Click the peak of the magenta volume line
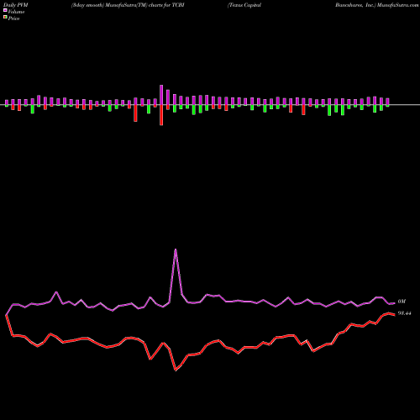Image resolution: width=420 pixels, height=420 pixels. (x=176, y=249)
